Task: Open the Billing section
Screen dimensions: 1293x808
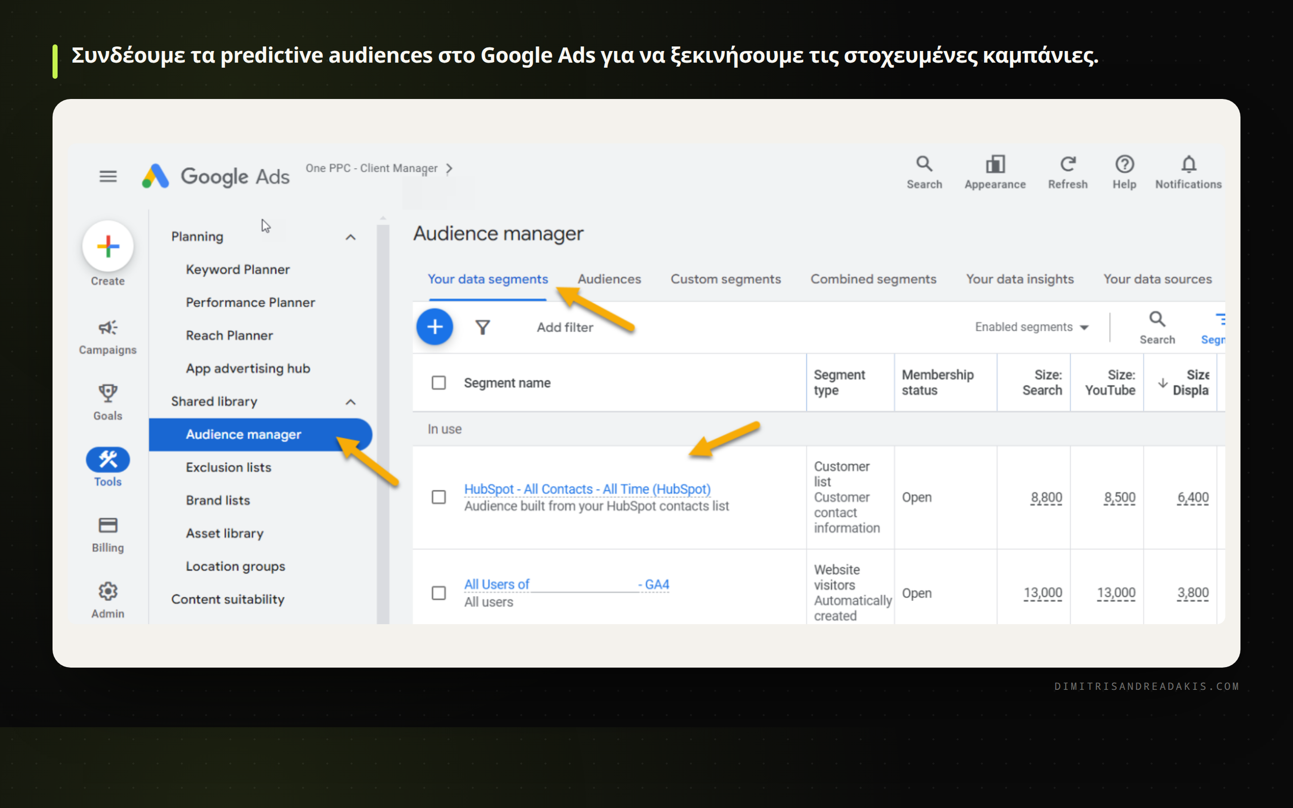Action: coord(108,535)
